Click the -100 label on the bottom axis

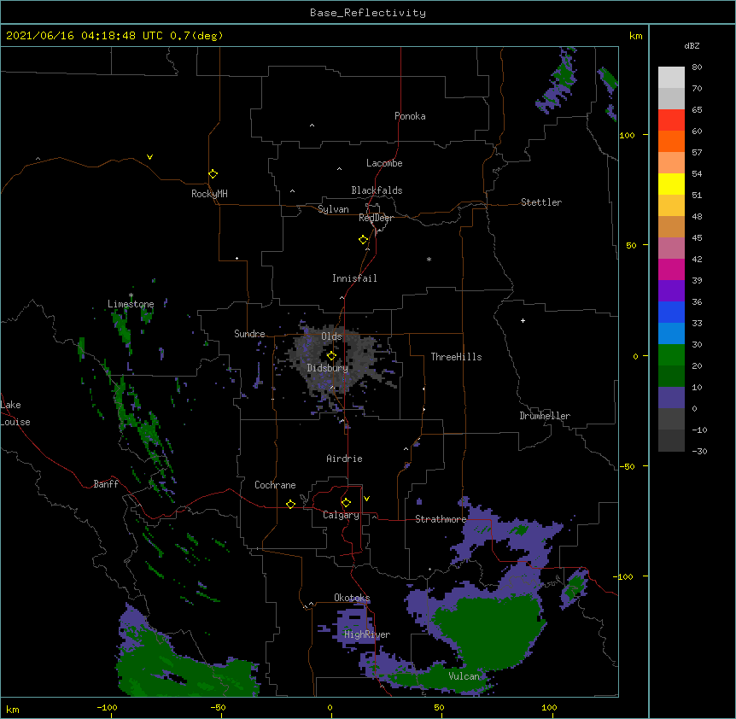(107, 707)
